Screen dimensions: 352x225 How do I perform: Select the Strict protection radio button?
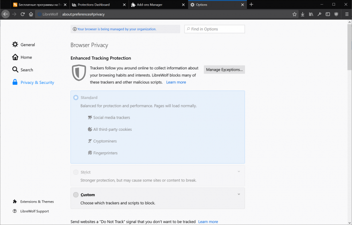76,172
